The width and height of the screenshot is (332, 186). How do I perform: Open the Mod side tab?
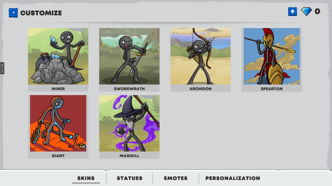tap(2, 68)
